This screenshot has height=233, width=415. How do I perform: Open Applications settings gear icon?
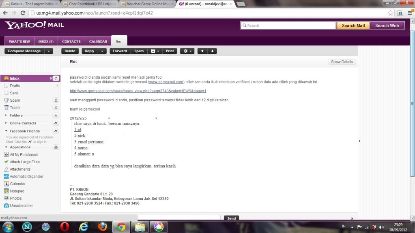56,147
